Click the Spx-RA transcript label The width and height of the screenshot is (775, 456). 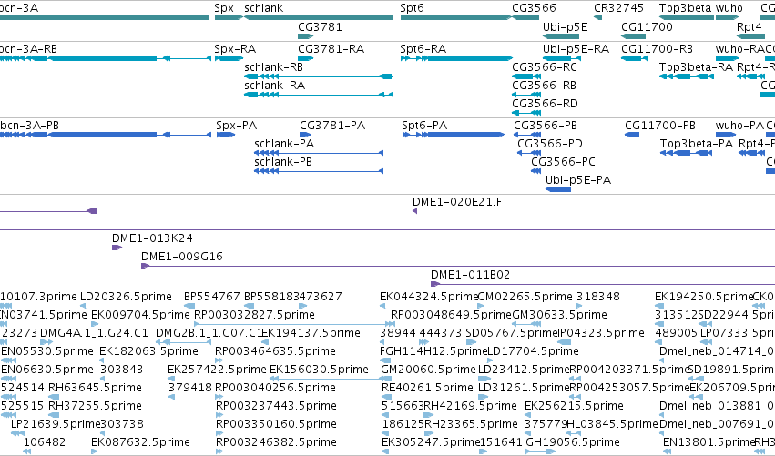coord(235,49)
